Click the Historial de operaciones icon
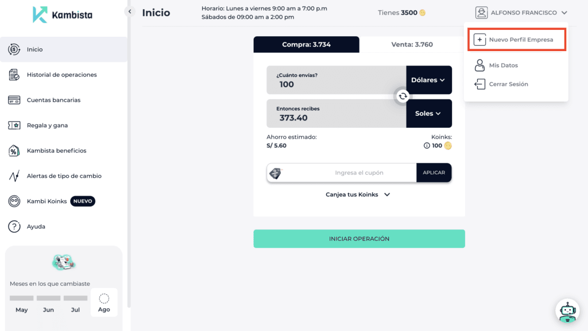Screen dimensions: 588x331 14,75
